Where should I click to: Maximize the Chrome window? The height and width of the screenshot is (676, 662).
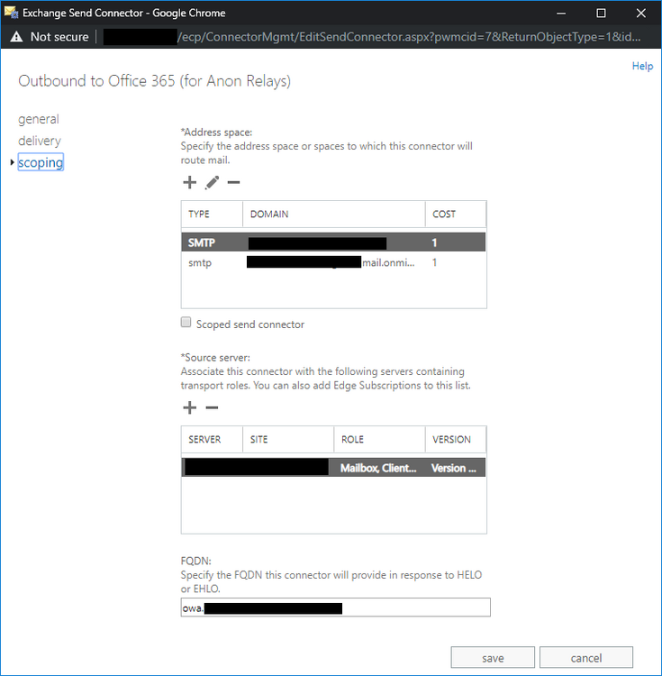(601, 13)
